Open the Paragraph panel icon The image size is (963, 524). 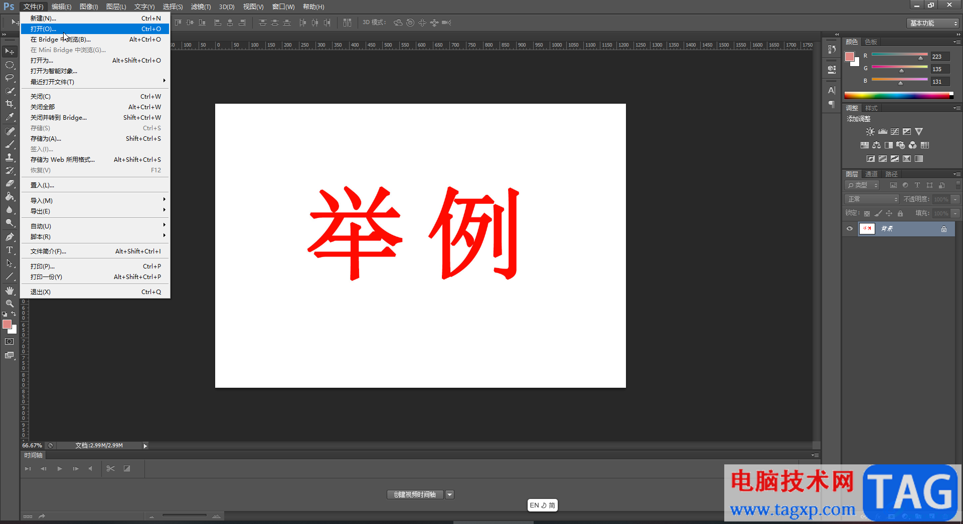[832, 104]
